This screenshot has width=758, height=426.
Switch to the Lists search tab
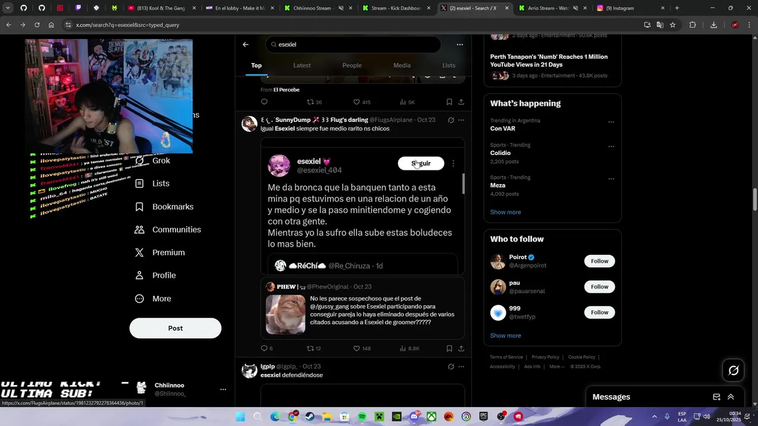449,66
